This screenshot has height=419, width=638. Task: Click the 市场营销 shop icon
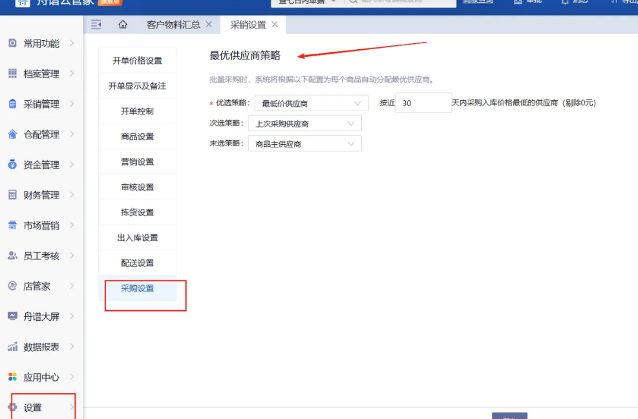coord(12,226)
